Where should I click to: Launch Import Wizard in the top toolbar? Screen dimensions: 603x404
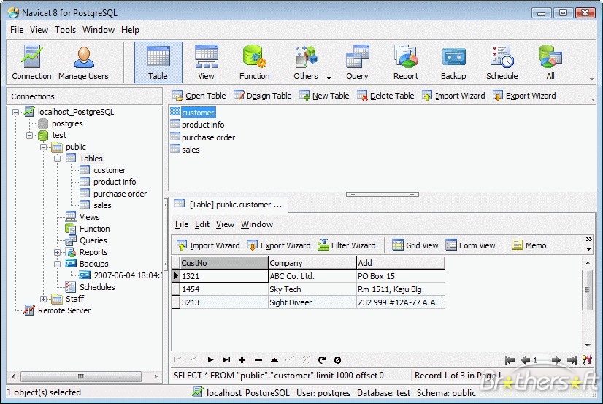point(453,96)
